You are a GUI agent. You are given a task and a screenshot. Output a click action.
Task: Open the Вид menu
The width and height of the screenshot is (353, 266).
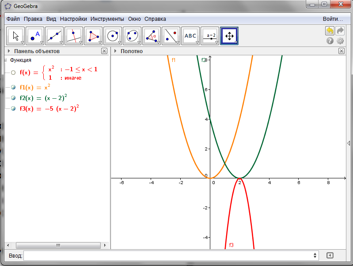pyautogui.click(x=51, y=19)
